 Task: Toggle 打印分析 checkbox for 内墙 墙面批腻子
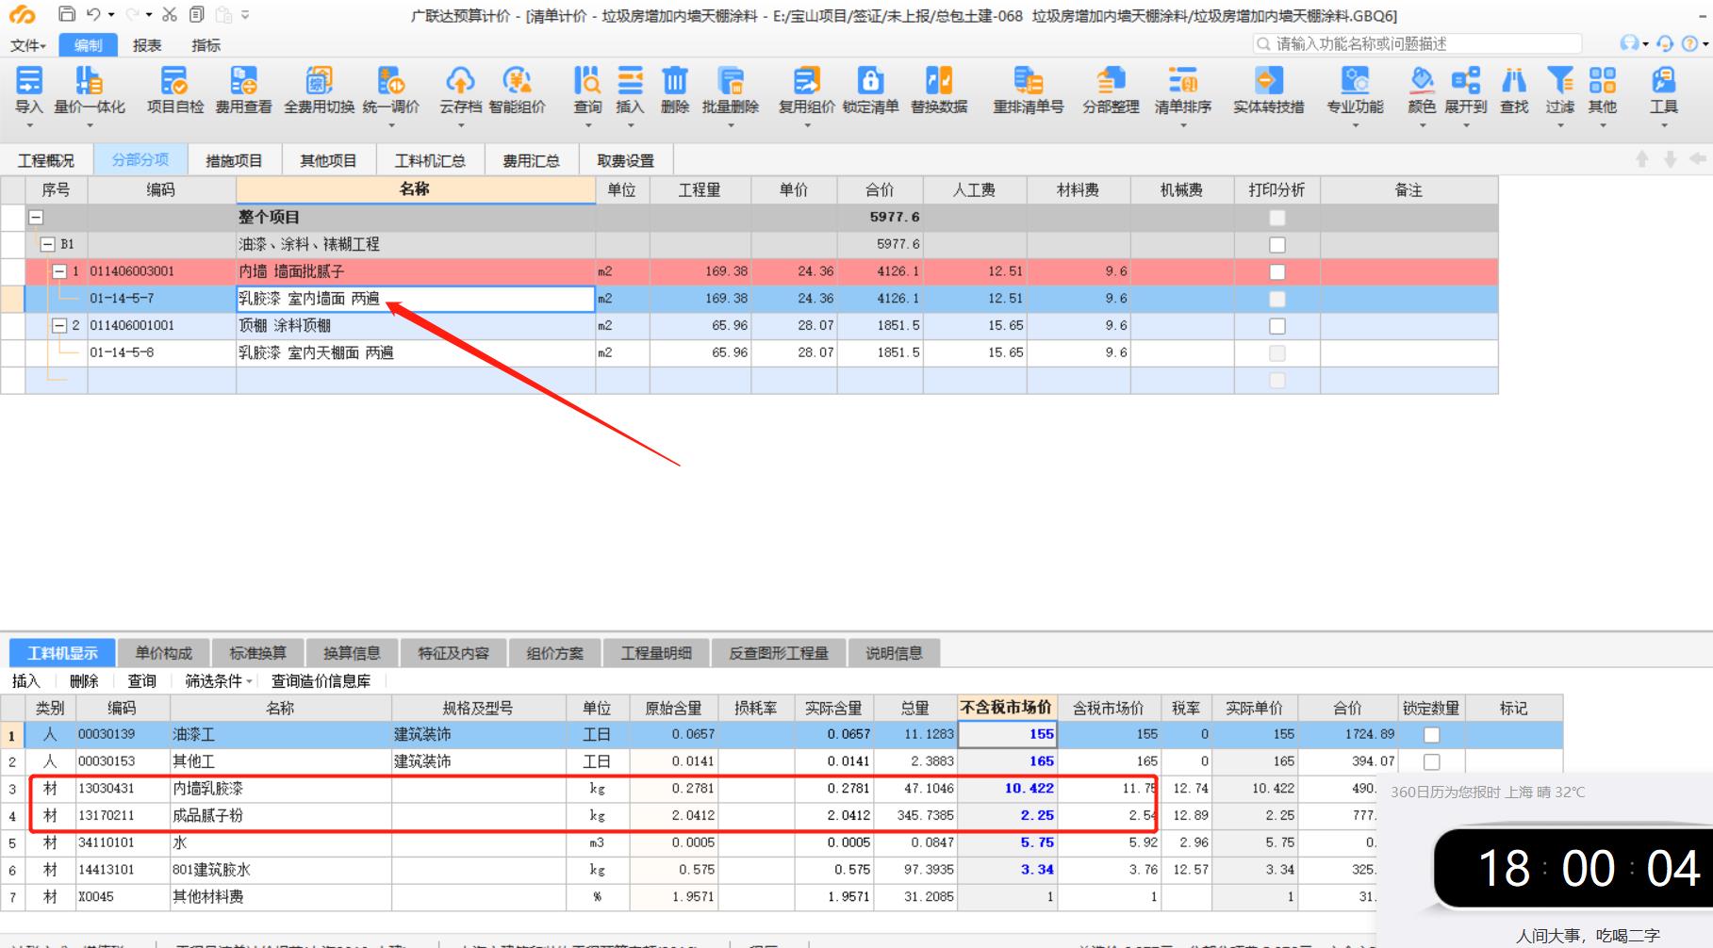point(1277,272)
